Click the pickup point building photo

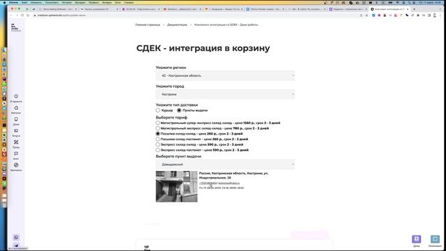(176, 186)
